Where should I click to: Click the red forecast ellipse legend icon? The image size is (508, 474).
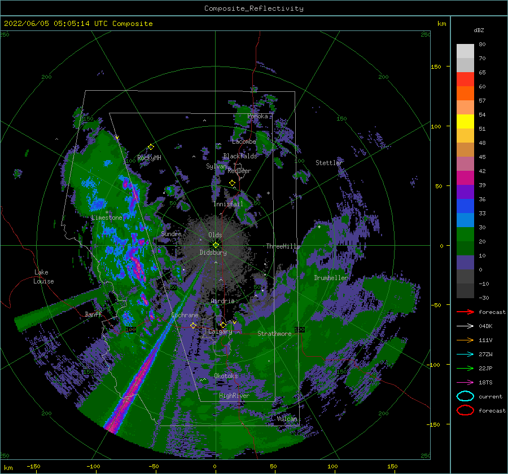[x=465, y=410]
